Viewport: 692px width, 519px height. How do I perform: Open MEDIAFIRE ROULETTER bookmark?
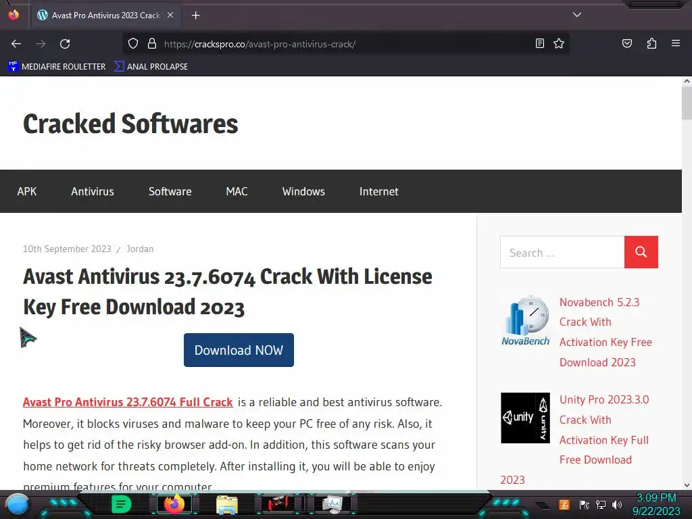click(x=57, y=67)
